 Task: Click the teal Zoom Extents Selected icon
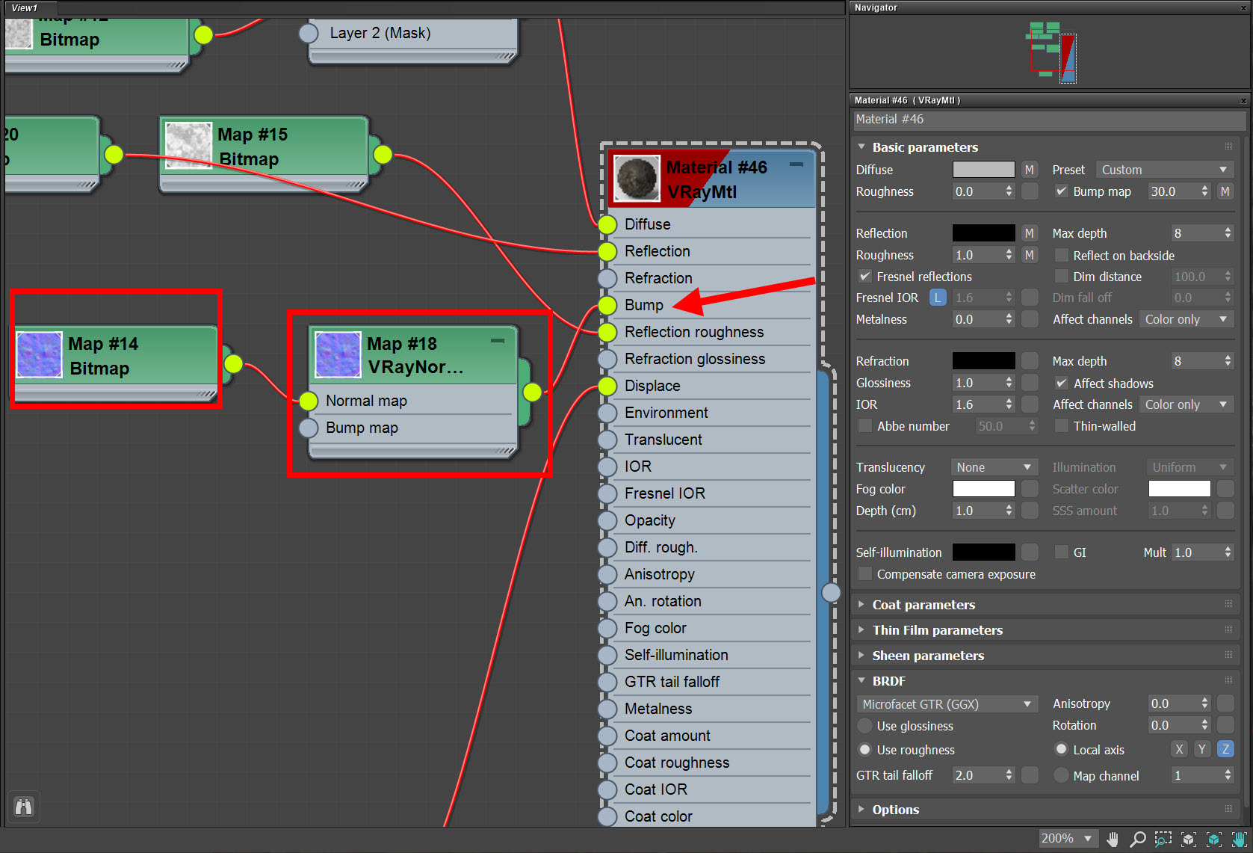point(1214,839)
